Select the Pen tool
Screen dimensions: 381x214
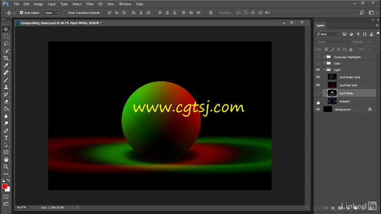coord(6,131)
